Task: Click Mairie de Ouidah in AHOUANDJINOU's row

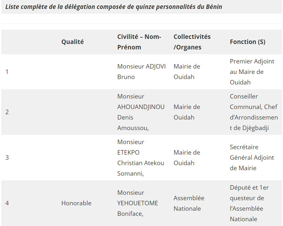Action: pos(187,112)
